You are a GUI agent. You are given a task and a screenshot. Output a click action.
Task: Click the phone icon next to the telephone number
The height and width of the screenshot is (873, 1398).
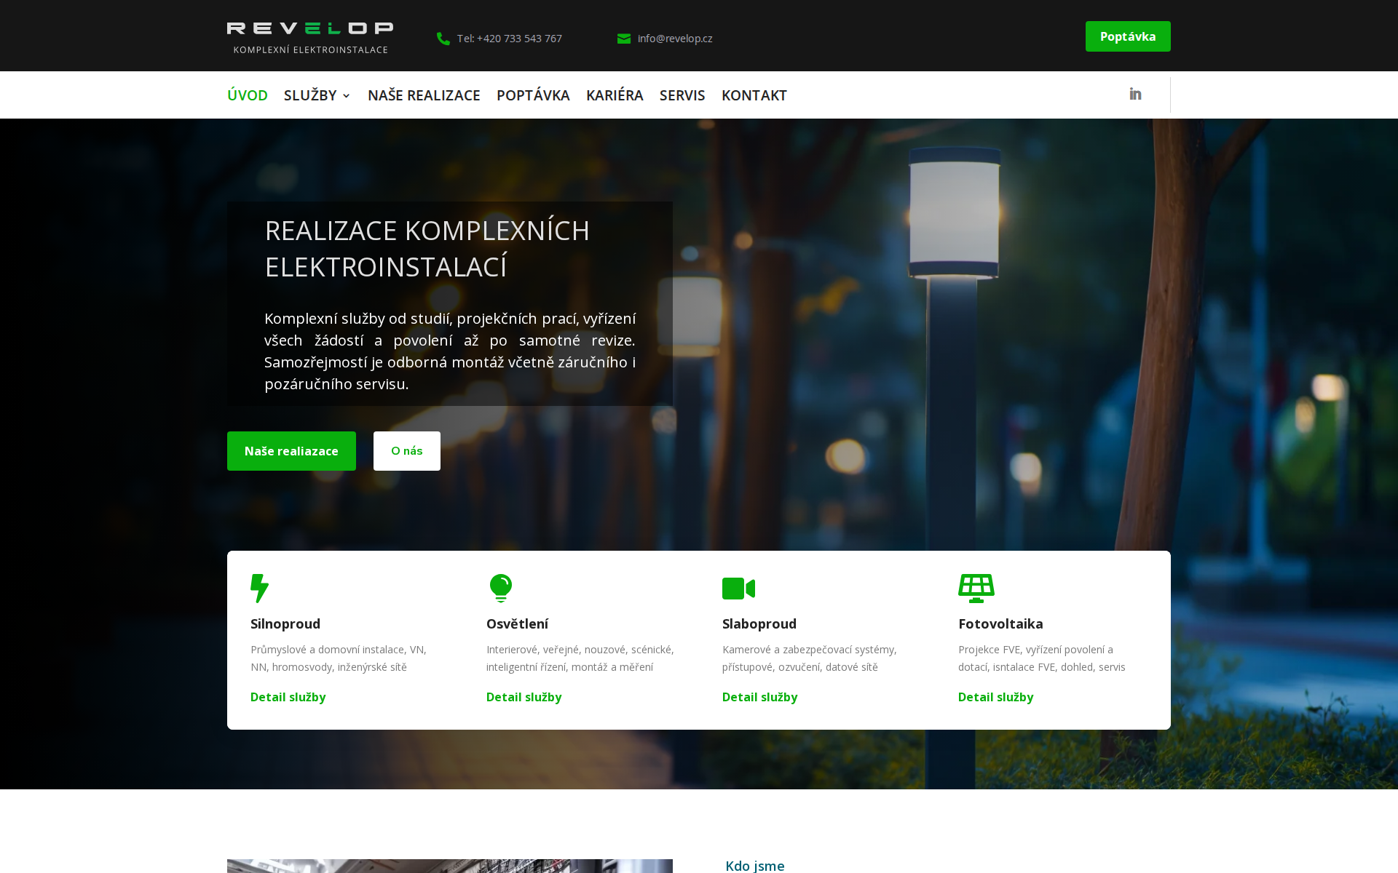[443, 39]
